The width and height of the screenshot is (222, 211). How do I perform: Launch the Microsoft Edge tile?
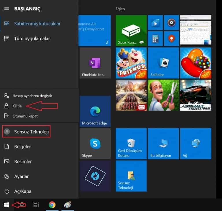tap(95, 111)
